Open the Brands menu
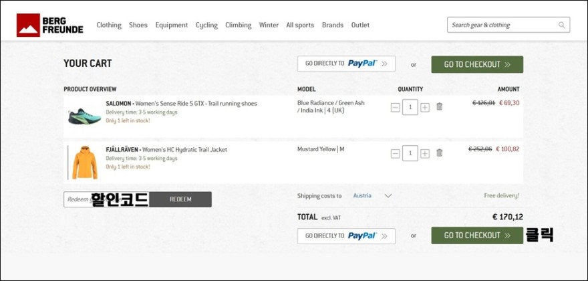The image size is (588, 281). [x=332, y=25]
